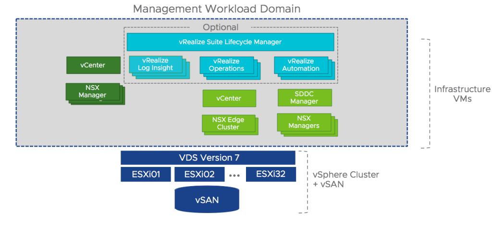The image size is (492, 227).
Task: Select the ESXi32 host block
Action: coord(271,175)
